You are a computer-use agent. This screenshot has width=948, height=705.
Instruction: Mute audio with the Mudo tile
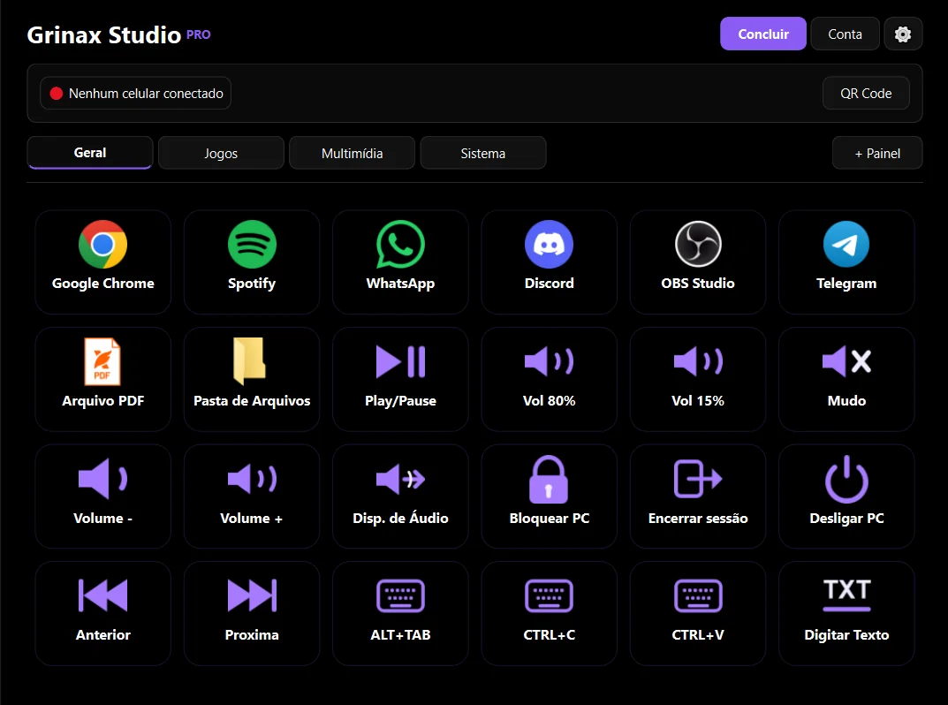(846, 379)
